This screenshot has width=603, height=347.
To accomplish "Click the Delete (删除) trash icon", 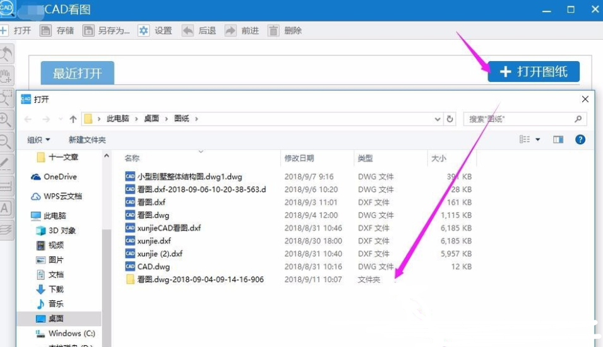I will 273,30.
